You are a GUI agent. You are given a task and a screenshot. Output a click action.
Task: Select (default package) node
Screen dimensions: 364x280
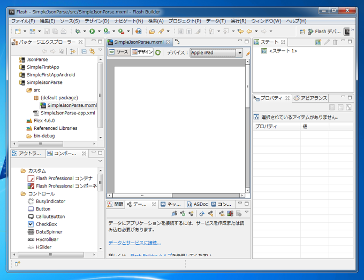tap(59, 98)
